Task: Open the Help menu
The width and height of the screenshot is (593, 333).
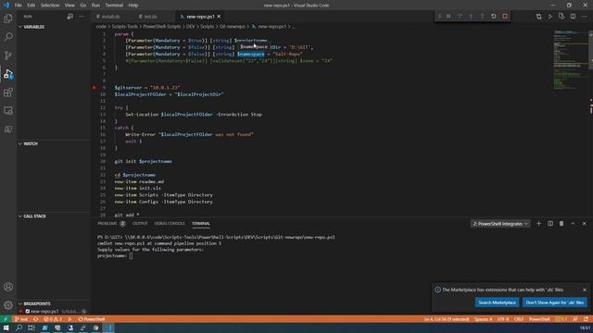Action: (x=133, y=6)
